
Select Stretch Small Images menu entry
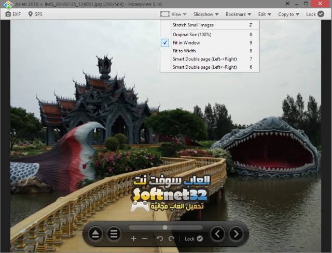tap(210, 25)
